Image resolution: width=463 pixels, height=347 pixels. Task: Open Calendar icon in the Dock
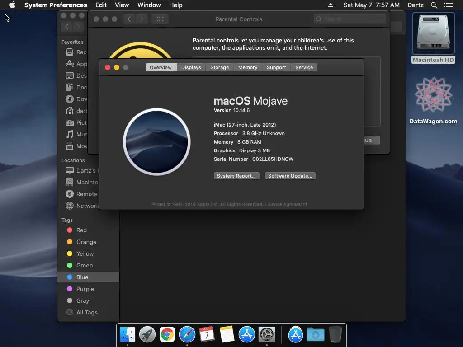click(x=207, y=335)
